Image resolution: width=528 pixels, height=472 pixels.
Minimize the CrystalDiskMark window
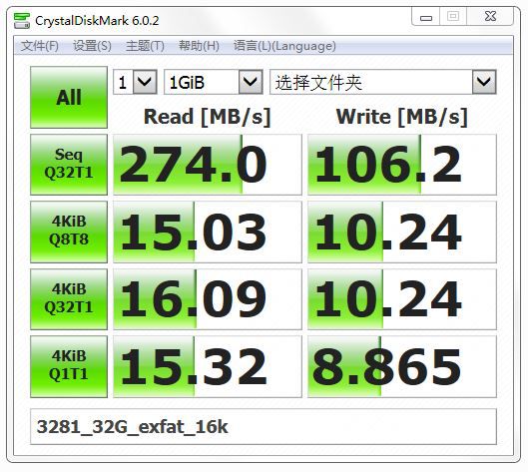[426, 17]
